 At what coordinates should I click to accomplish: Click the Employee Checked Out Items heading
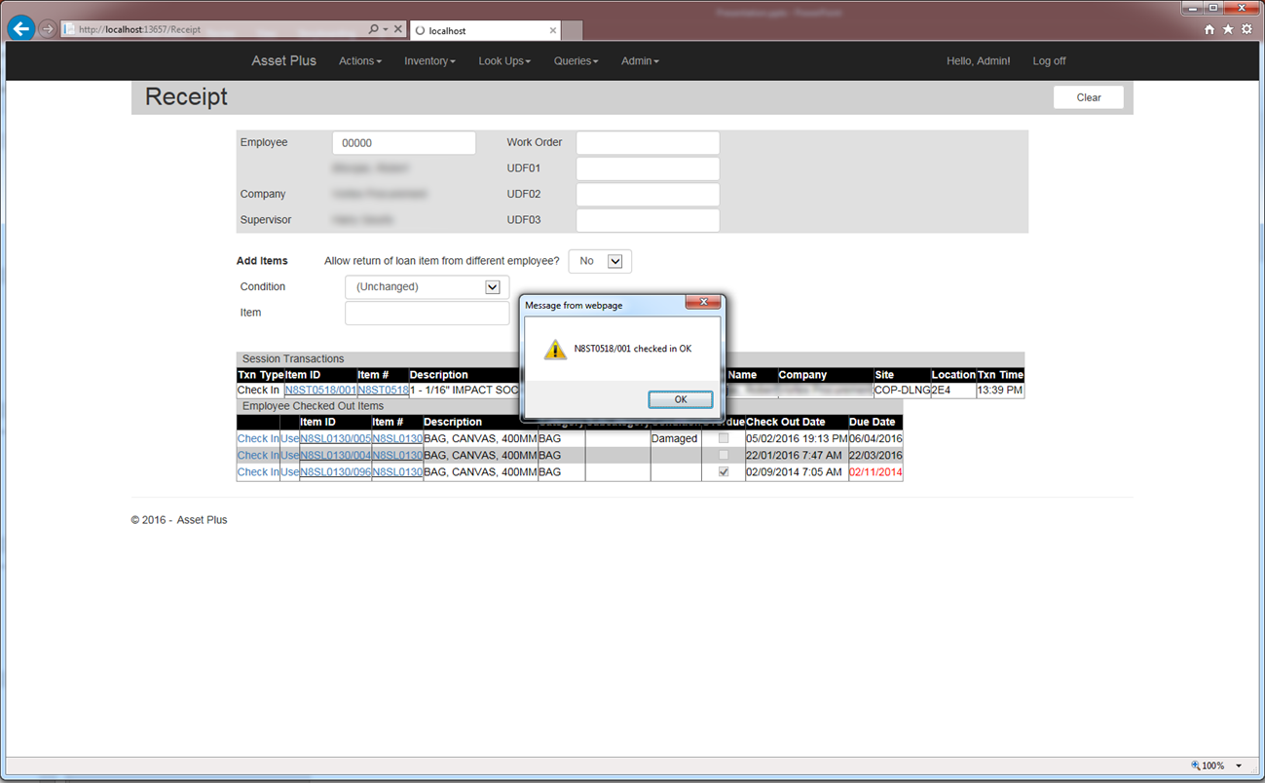313,406
